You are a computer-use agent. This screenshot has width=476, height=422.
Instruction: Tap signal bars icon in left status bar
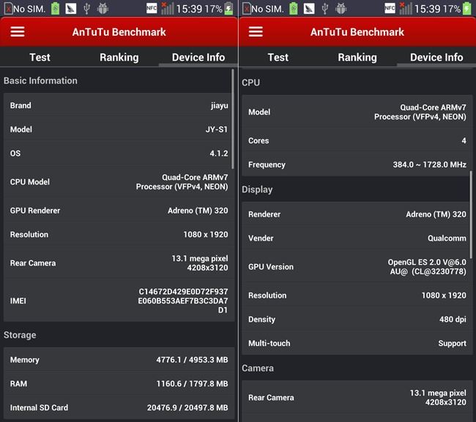tap(167, 9)
